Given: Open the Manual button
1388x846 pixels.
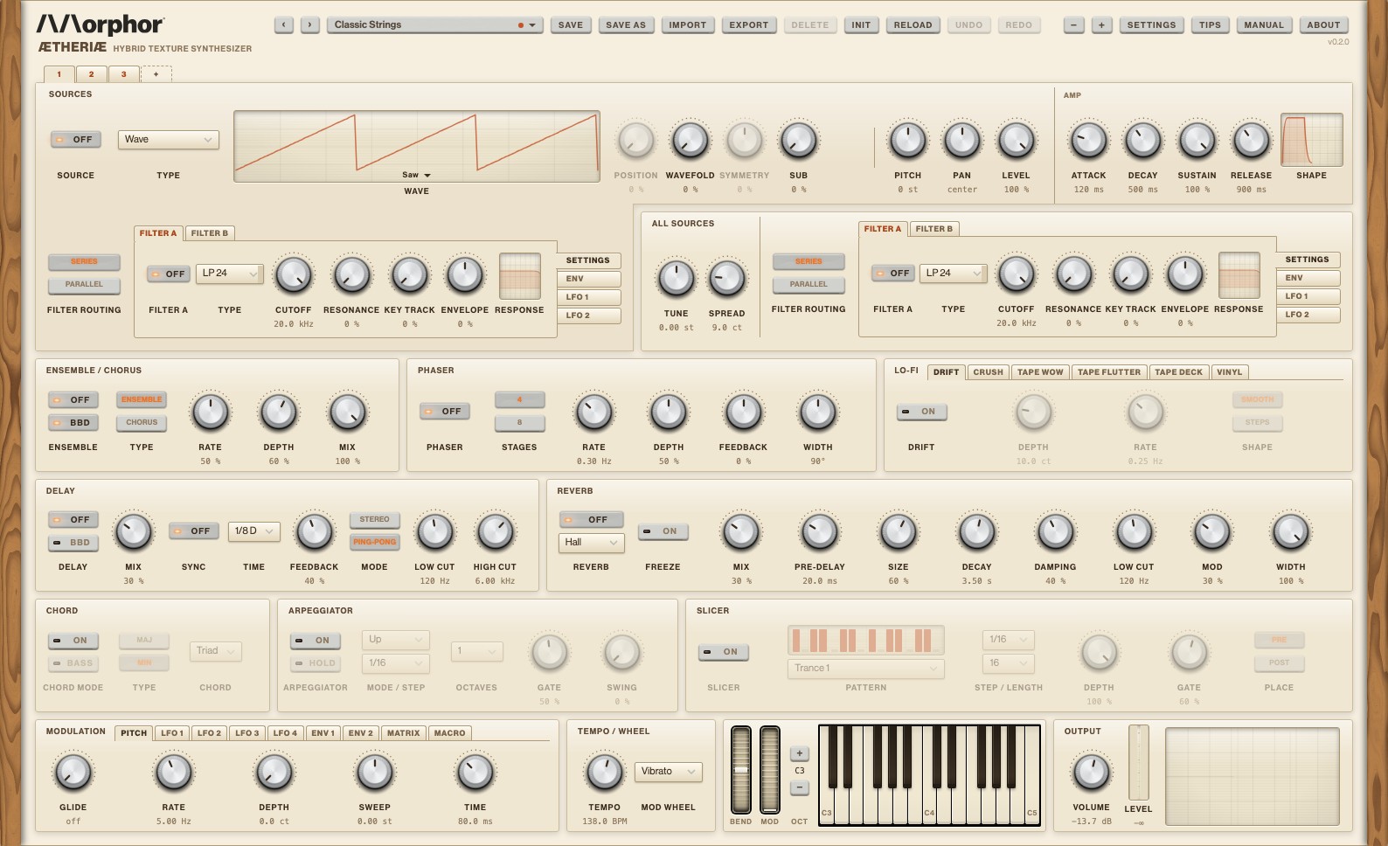Looking at the screenshot, I should [x=1264, y=25].
